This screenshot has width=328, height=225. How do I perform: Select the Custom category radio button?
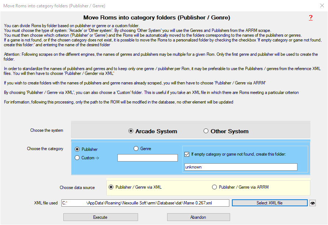[x=77, y=158]
